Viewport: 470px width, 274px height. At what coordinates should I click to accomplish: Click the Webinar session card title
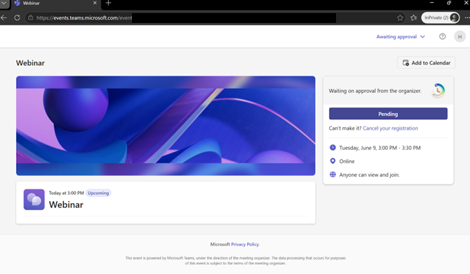pyautogui.click(x=66, y=205)
